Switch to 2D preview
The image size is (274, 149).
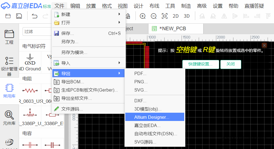click(175, 16)
